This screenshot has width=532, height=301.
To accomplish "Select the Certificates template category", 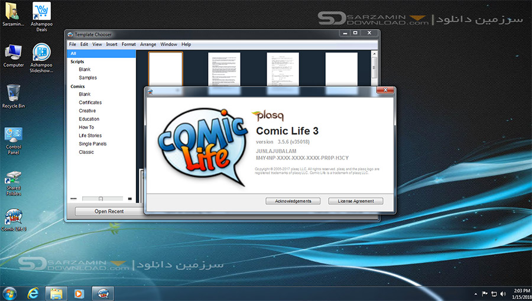I will point(90,102).
